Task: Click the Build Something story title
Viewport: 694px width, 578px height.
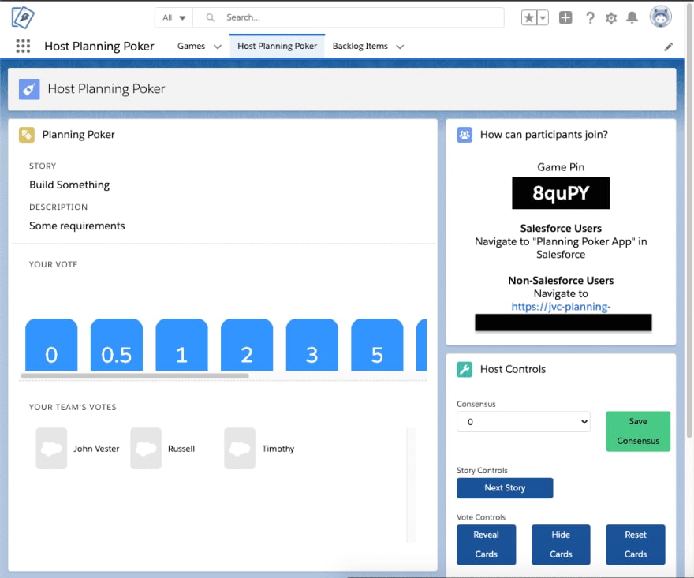Action: 69,185
